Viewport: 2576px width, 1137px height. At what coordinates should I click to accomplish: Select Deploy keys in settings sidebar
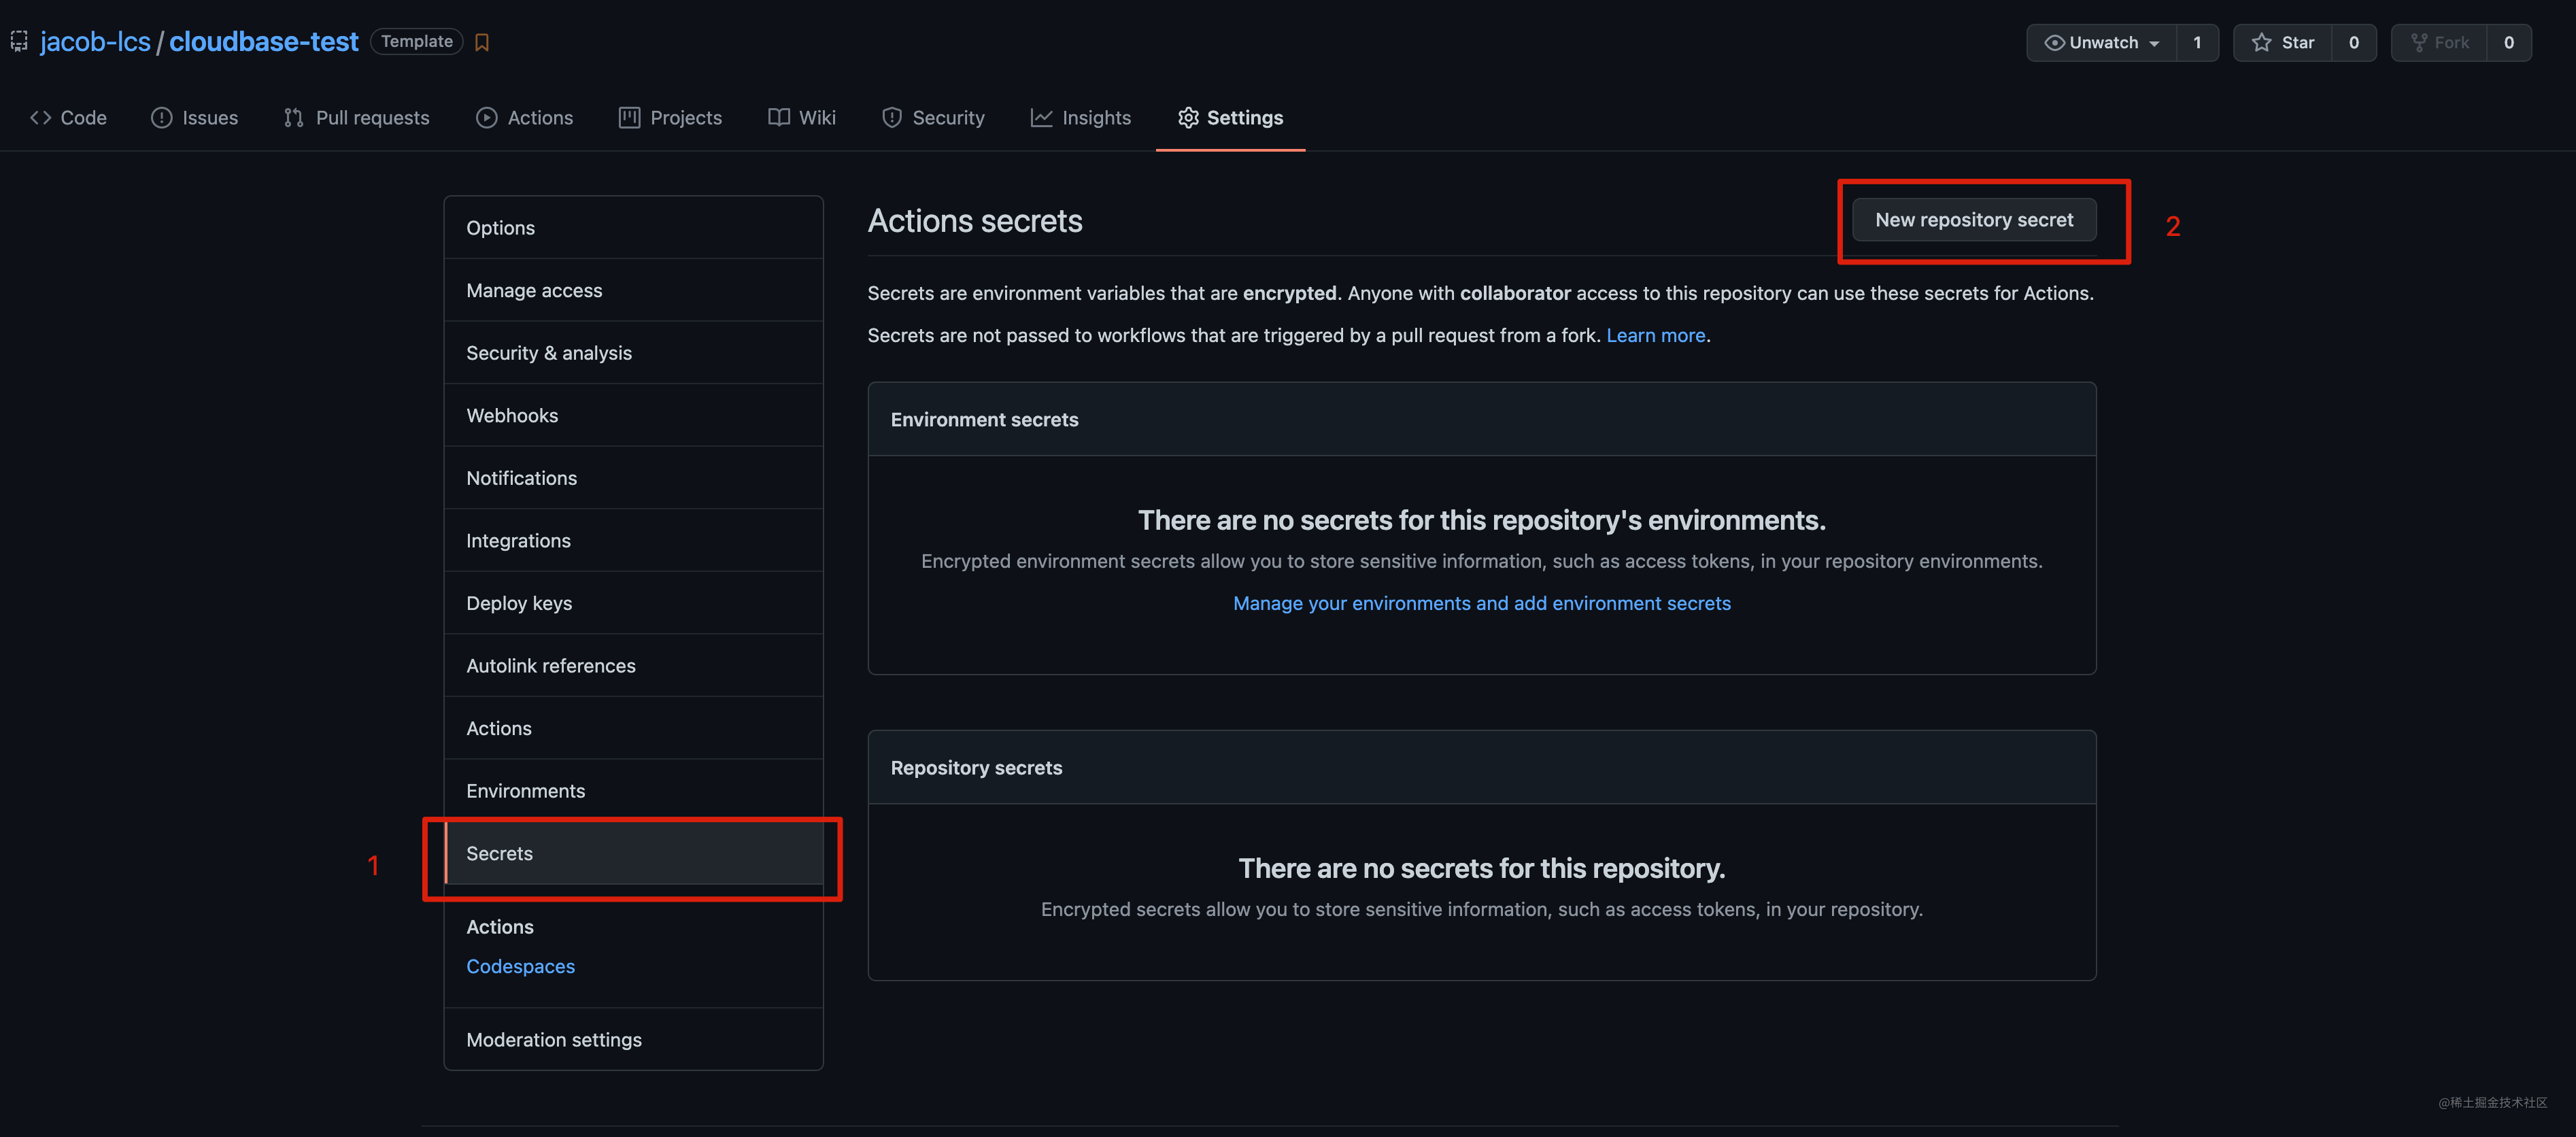pos(519,604)
